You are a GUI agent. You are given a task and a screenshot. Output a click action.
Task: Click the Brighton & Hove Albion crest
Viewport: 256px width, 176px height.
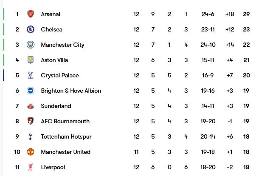(x=30, y=91)
